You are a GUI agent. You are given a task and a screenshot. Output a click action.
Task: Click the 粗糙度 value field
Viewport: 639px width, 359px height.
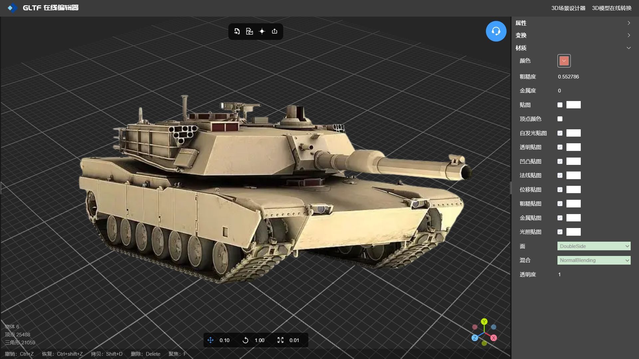point(568,77)
